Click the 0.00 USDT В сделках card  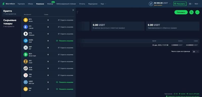[118, 26]
